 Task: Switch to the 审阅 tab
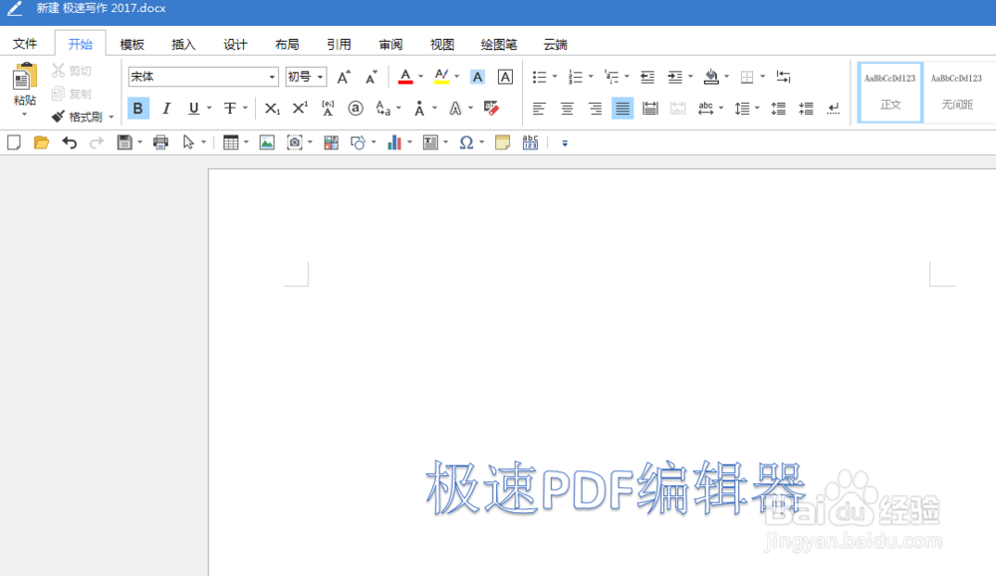[x=390, y=45]
